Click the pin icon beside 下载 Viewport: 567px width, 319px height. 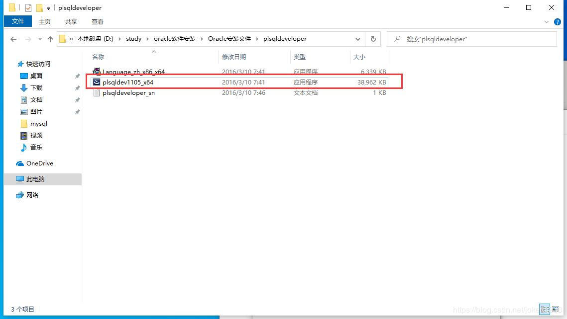point(77,88)
